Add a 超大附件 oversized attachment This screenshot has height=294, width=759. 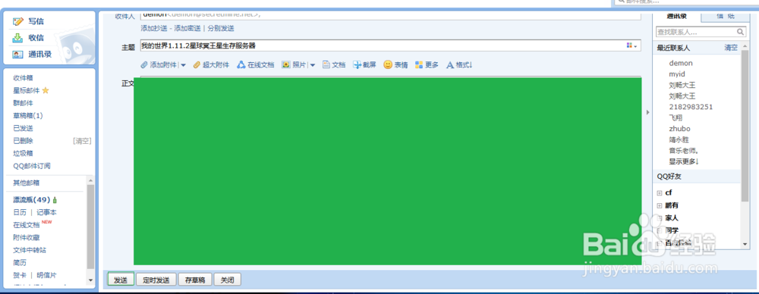click(211, 65)
